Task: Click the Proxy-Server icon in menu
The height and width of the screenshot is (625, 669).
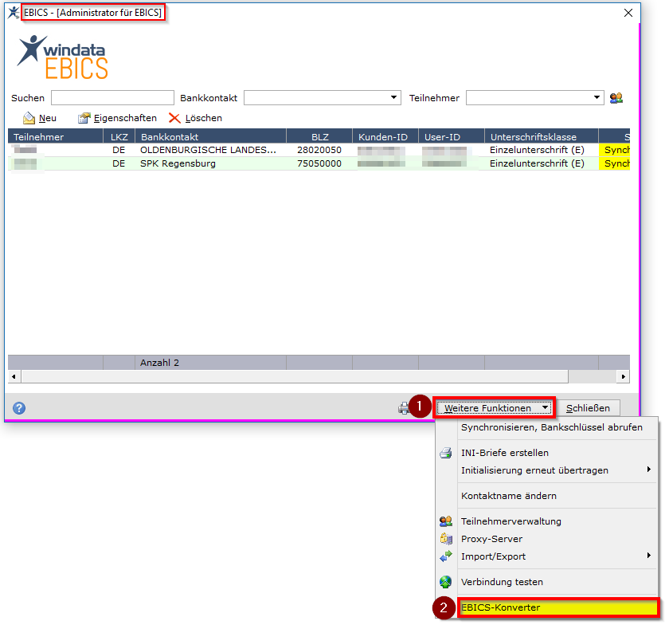Action: click(x=446, y=539)
